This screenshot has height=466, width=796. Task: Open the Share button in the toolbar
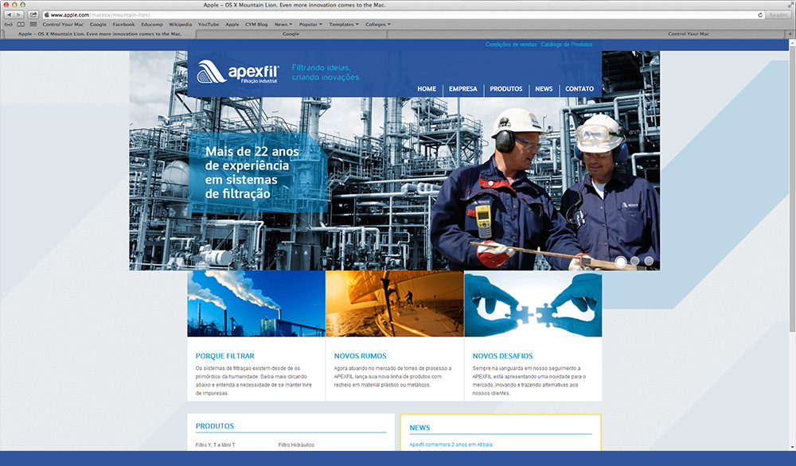pyautogui.click(x=33, y=14)
